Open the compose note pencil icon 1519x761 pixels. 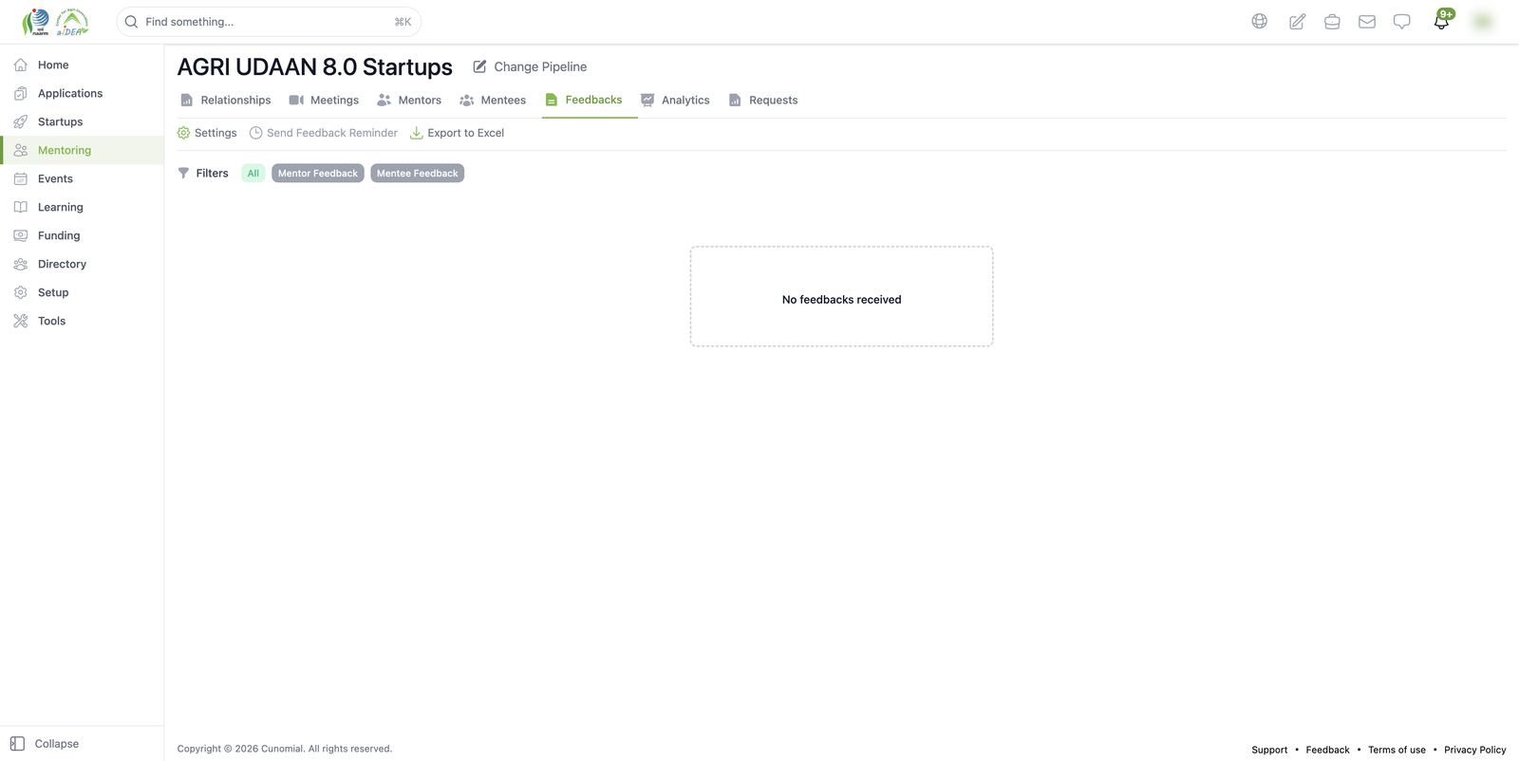1297,21
